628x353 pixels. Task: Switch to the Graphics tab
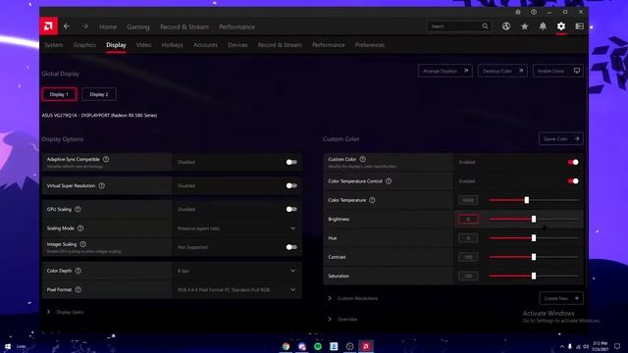coord(84,45)
